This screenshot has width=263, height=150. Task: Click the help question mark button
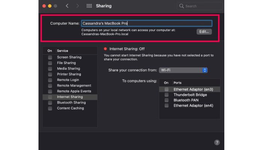(x=217, y=142)
